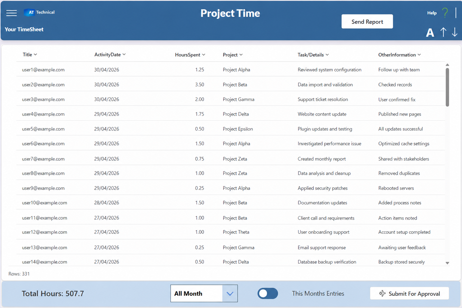Open the Project column header menu
This screenshot has height=308, width=462.
coord(233,55)
